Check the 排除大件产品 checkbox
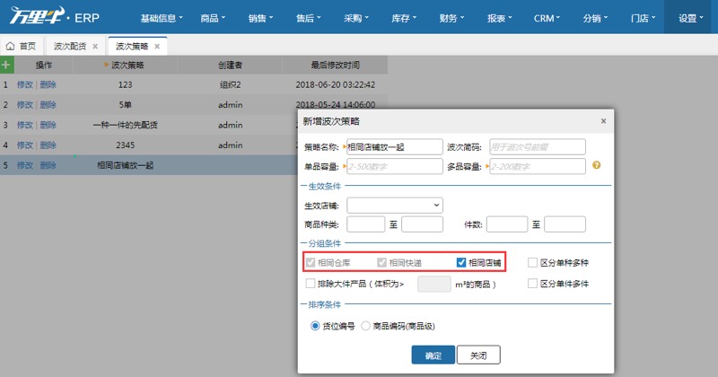 [x=311, y=284]
